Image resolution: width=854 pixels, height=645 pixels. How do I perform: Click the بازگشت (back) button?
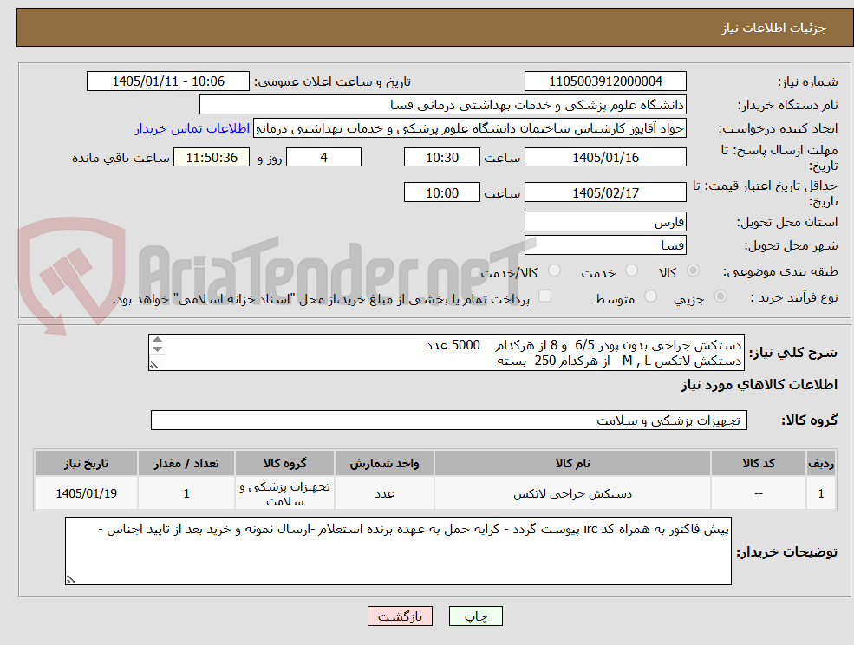[x=400, y=616]
